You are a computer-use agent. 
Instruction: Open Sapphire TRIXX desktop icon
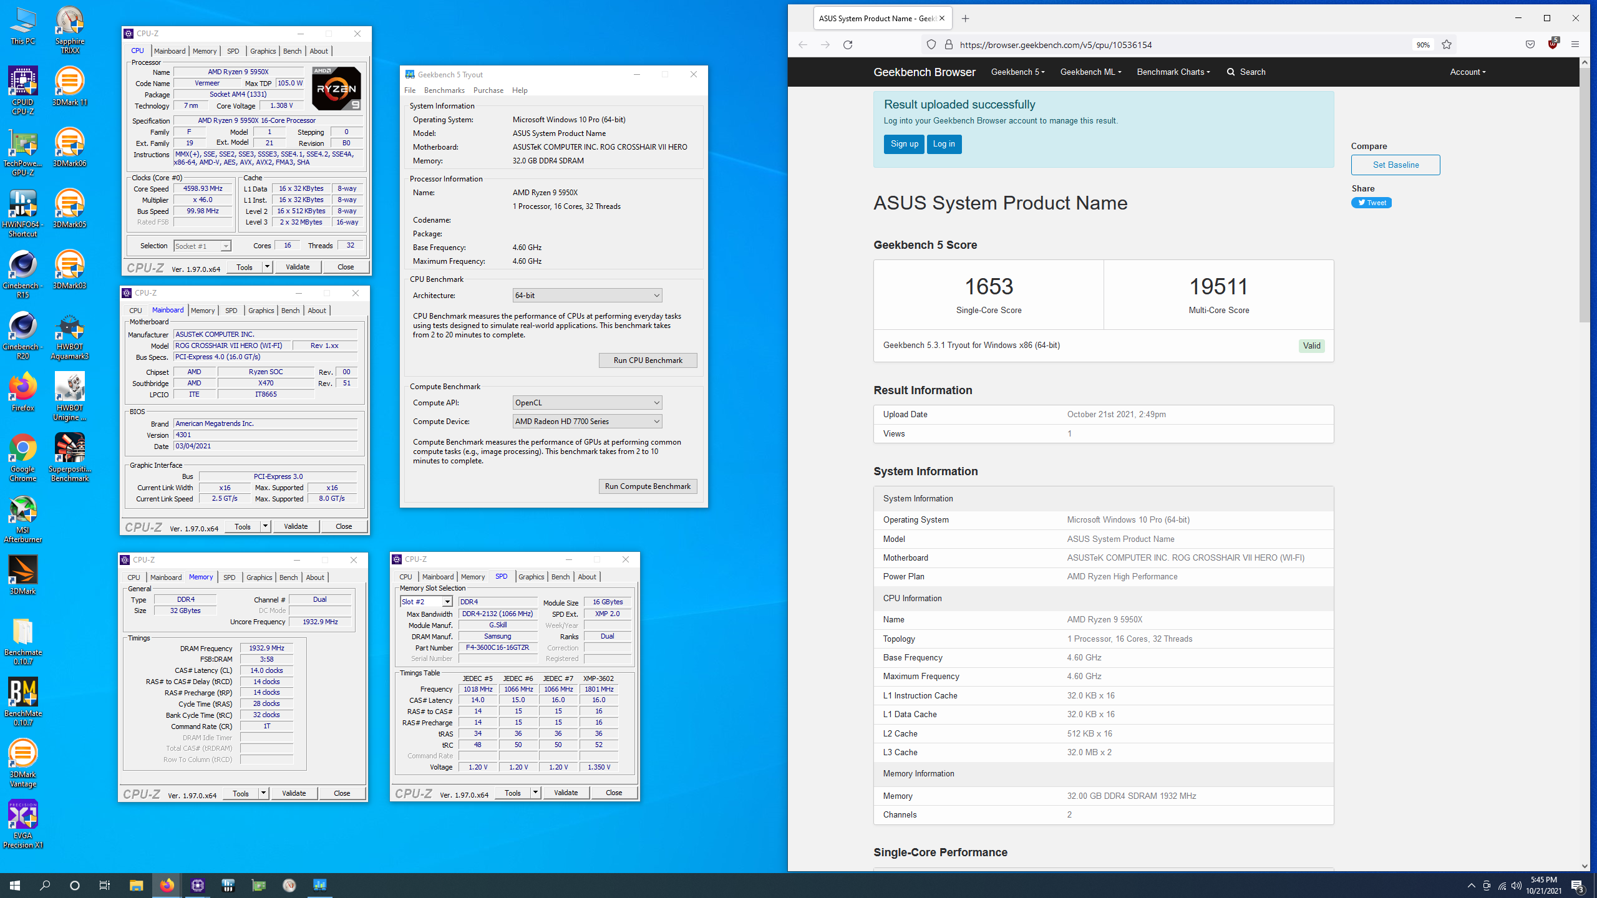tap(69, 30)
